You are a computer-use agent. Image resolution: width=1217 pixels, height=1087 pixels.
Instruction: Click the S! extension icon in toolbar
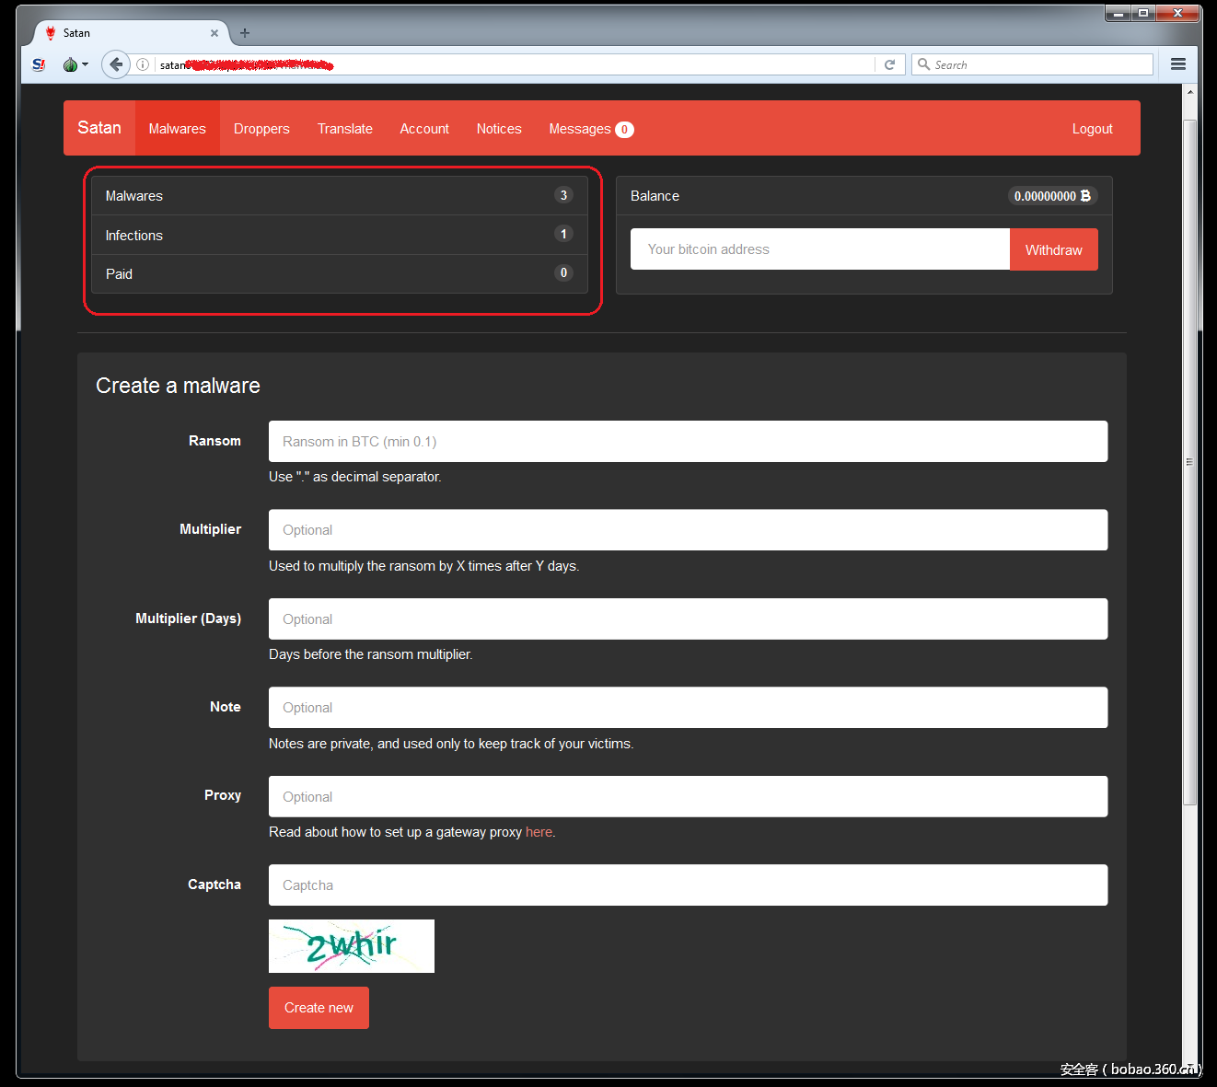click(x=39, y=64)
